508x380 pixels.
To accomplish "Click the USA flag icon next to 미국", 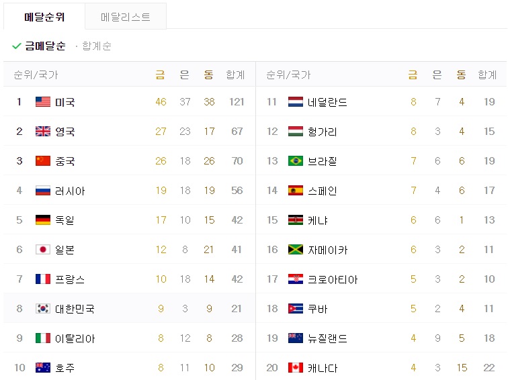I will point(43,102).
